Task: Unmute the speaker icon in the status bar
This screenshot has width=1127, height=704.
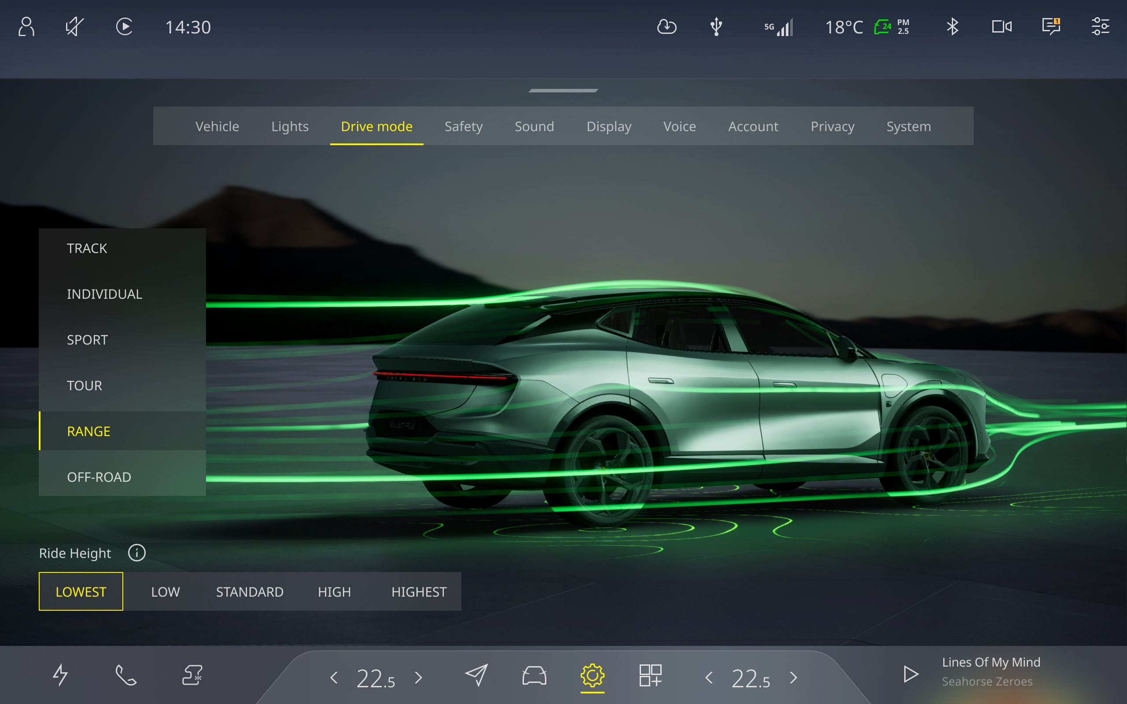Action: pyautogui.click(x=73, y=26)
